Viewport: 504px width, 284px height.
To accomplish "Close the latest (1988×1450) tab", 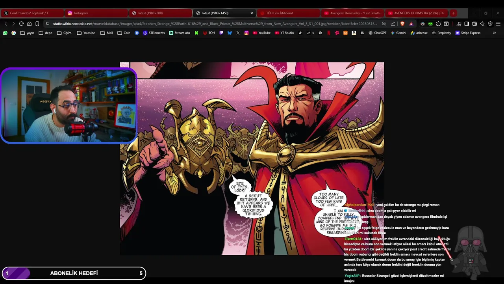I will tap(252, 13).
